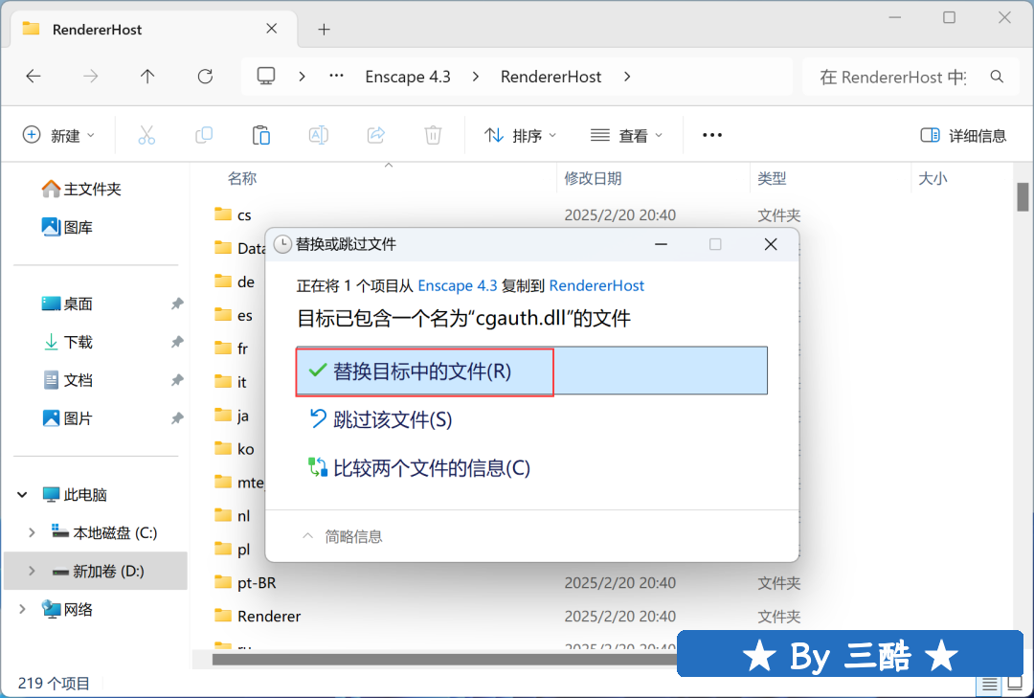
Task: Click the Paste clipboard icon
Action: tap(261, 135)
